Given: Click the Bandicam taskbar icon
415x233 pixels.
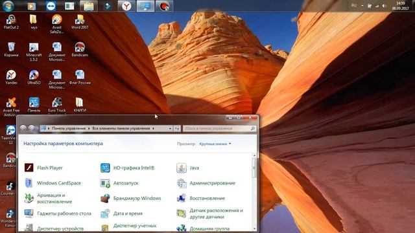Looking at the screenshot, I should click(x=164, y=6).
